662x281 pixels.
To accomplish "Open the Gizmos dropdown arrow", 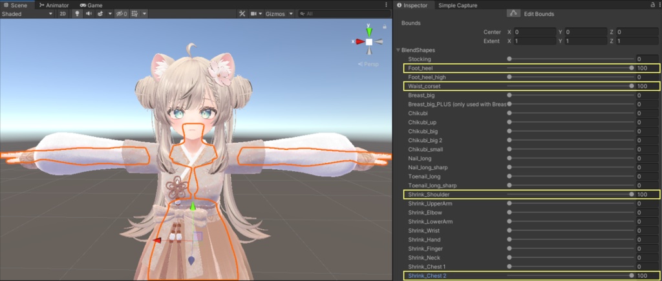I will (292, 14).
